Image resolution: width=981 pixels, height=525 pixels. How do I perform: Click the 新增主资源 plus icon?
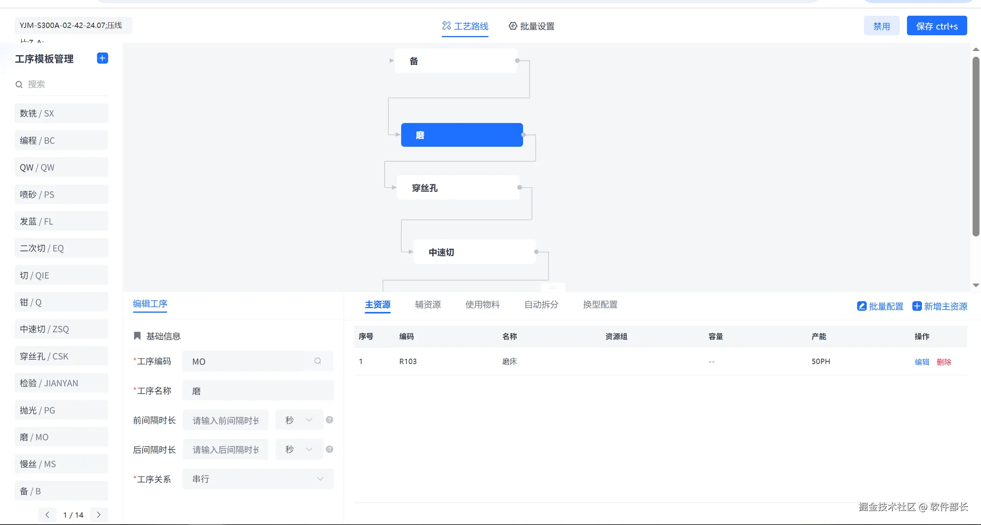[x=917, y=306]
